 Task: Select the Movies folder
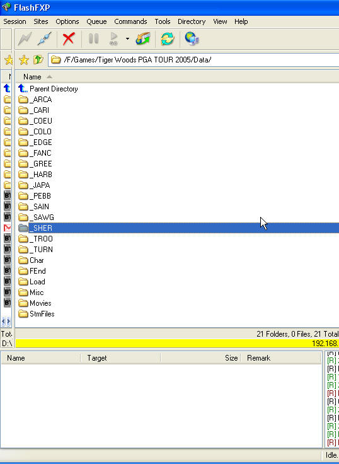(x=35, y=303)
